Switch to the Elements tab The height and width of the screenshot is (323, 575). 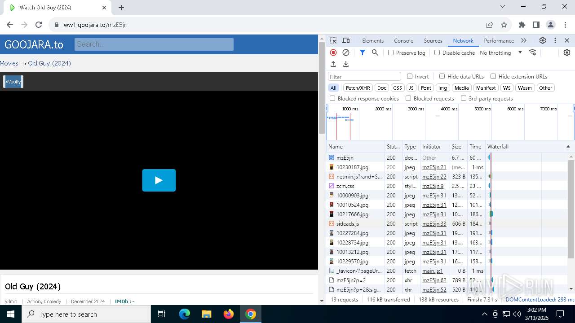click(x=373, y=40)
